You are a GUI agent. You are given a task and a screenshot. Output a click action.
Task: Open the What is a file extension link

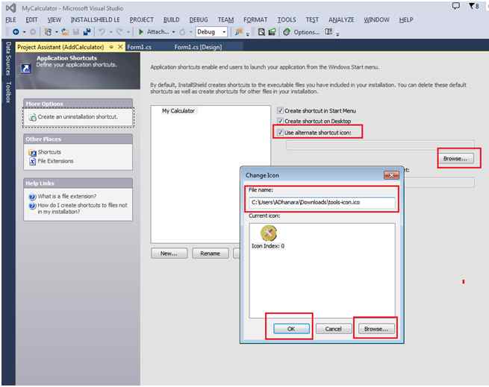tap(66, 196)
